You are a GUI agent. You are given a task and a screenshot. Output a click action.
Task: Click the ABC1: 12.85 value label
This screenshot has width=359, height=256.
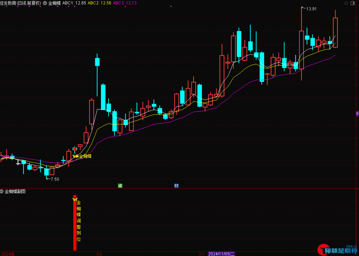(x=74, y=3)
